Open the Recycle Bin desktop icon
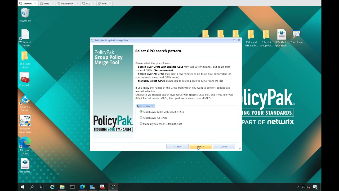Screen dimensions: 339x191 [x=25, y=15]
